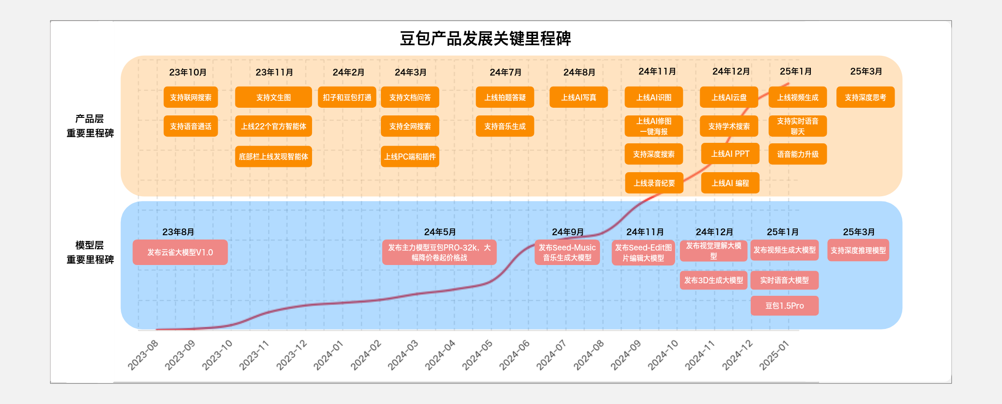Click the 支持全网搜索 box
1002x404 pixels.
(x=410, y=126)
